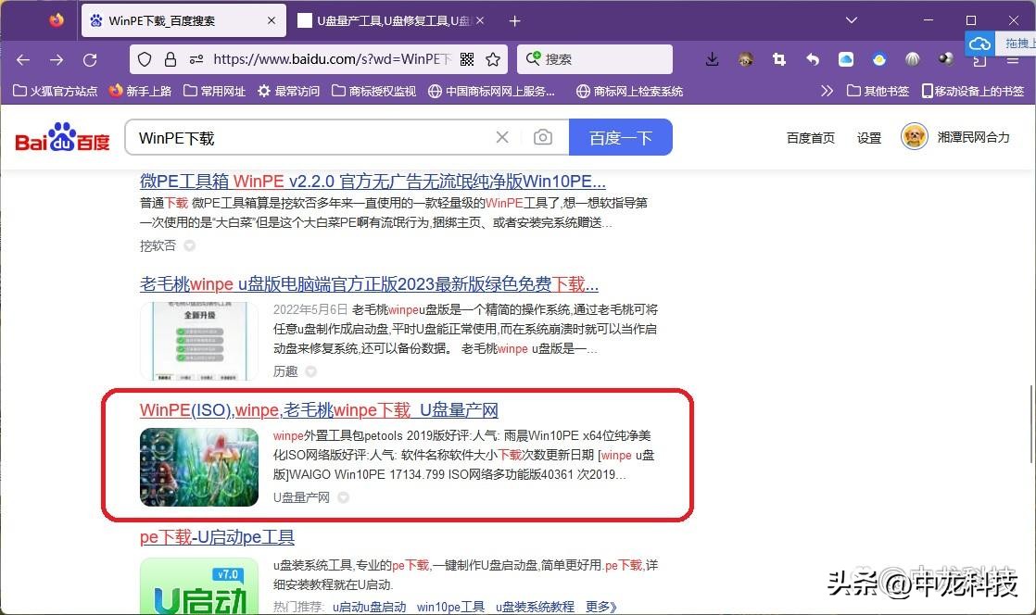Expand the overflow bookmarks chevron
The width and height of the screenshot is (1036, 615).
click(x=826, y=92)
